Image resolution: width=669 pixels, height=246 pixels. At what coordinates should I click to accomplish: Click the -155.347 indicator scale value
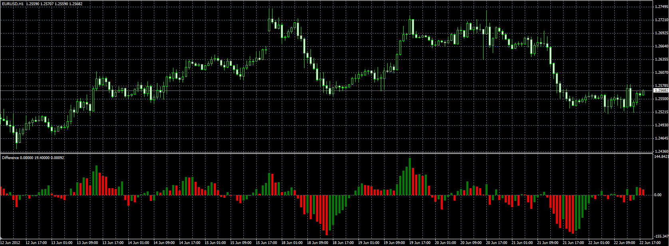pos(661,236)
